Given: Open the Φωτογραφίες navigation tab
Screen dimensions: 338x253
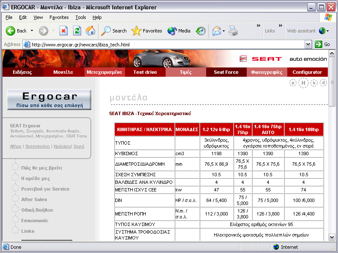Looking at the screenshot, I should [267, 72].
